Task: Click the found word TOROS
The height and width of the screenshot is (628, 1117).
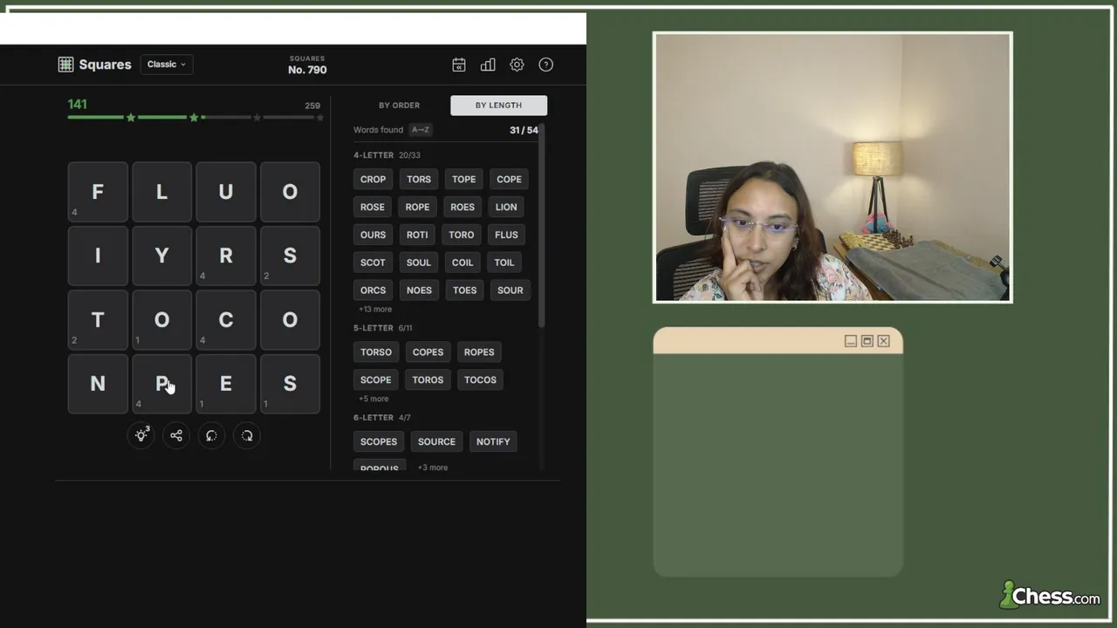Action: tap(428, 380)
